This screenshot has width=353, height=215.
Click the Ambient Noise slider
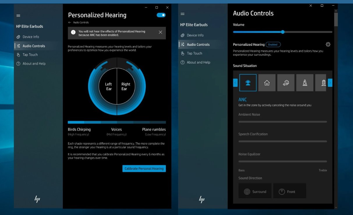(x=283, y=121)
